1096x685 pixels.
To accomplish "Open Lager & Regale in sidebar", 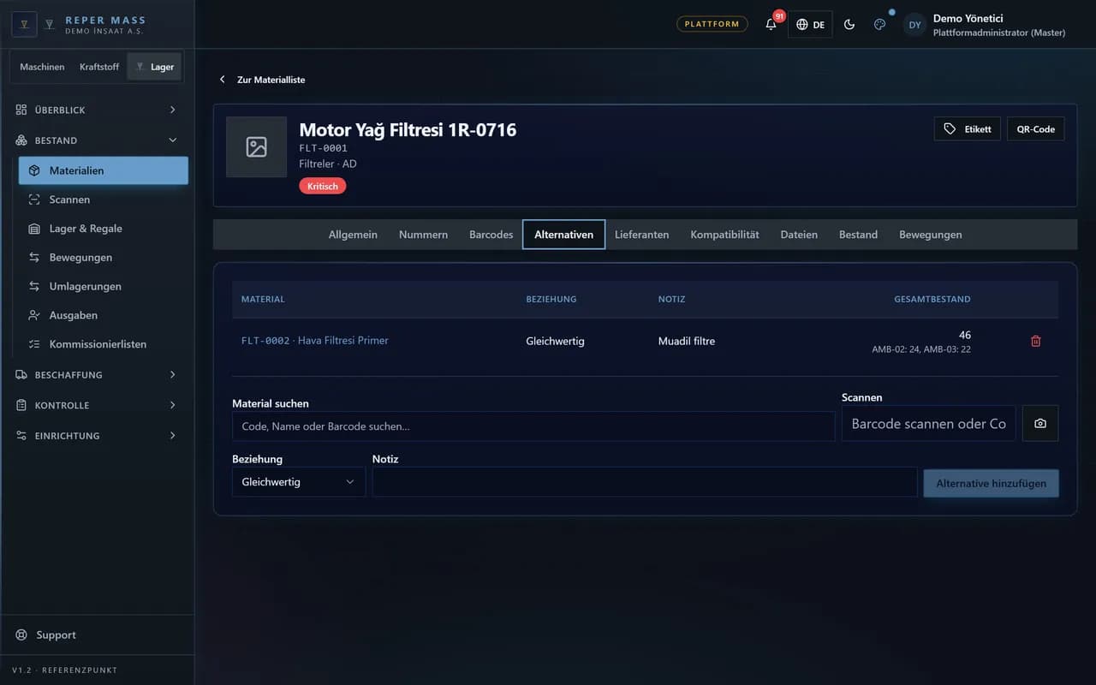I will [104, 229].
